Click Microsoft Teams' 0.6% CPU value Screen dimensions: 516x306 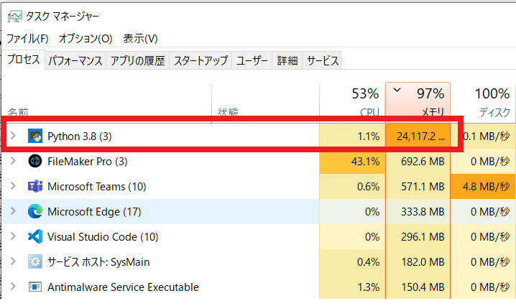tap(368, 187)
